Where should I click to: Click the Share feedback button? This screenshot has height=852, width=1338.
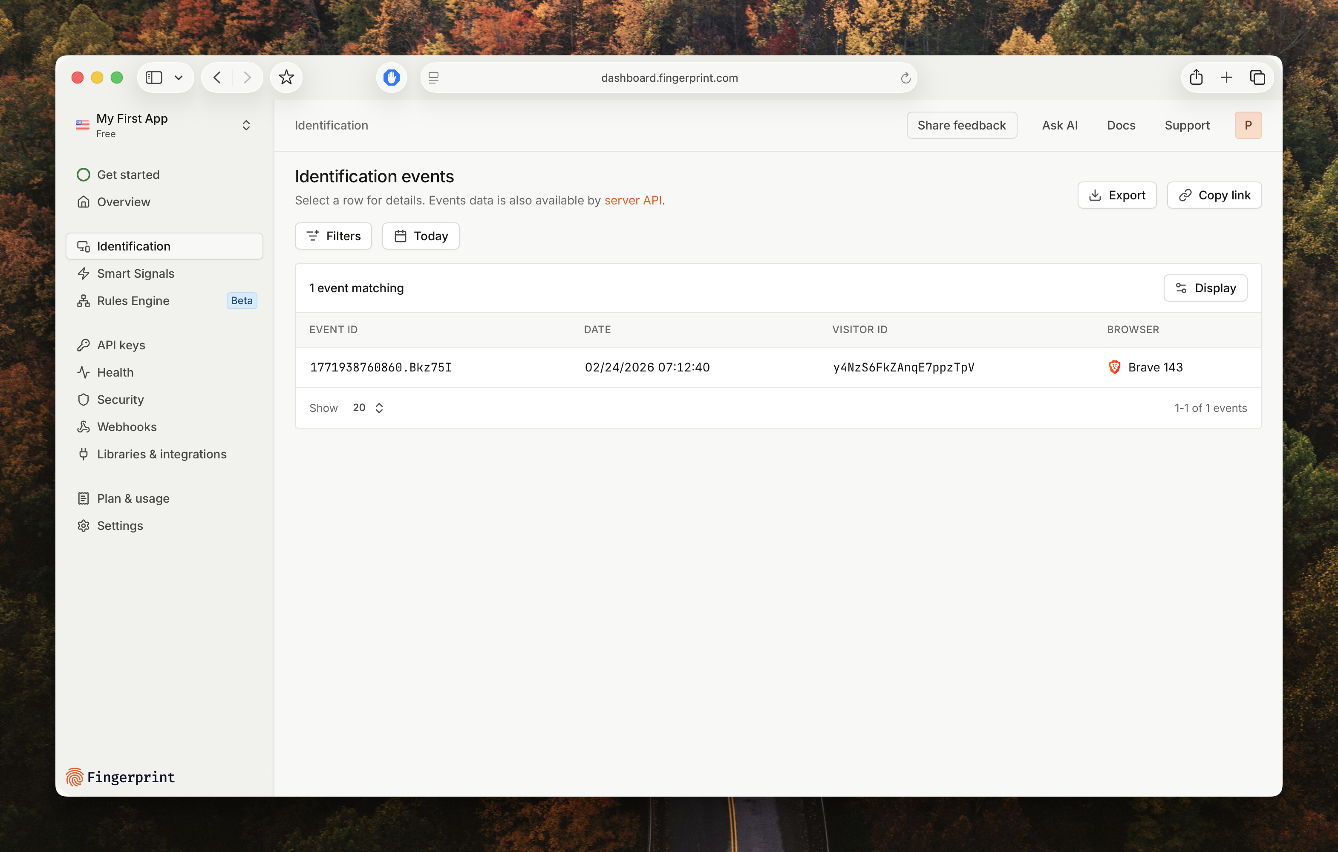point(962,125)
